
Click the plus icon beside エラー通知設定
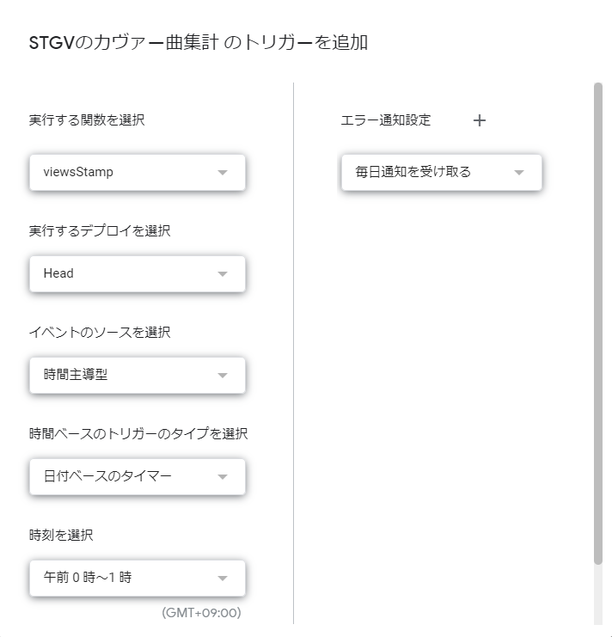[x=480, y=120]
